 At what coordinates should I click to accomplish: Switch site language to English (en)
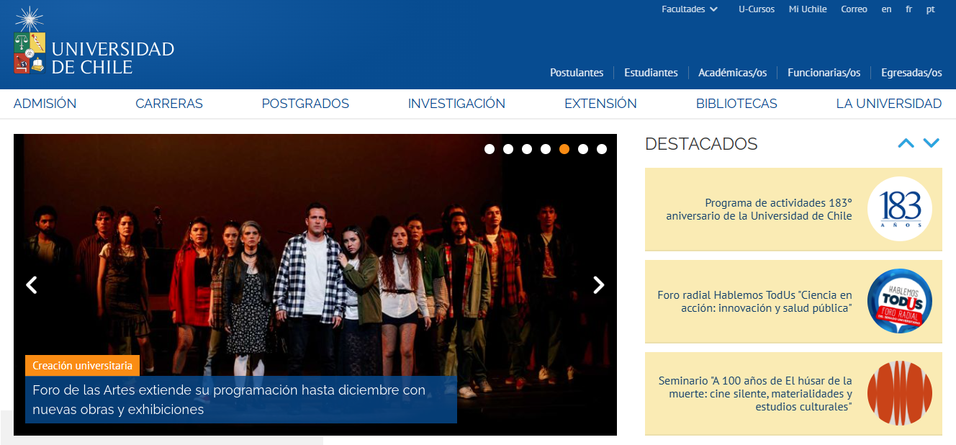(x=886, y=9)
